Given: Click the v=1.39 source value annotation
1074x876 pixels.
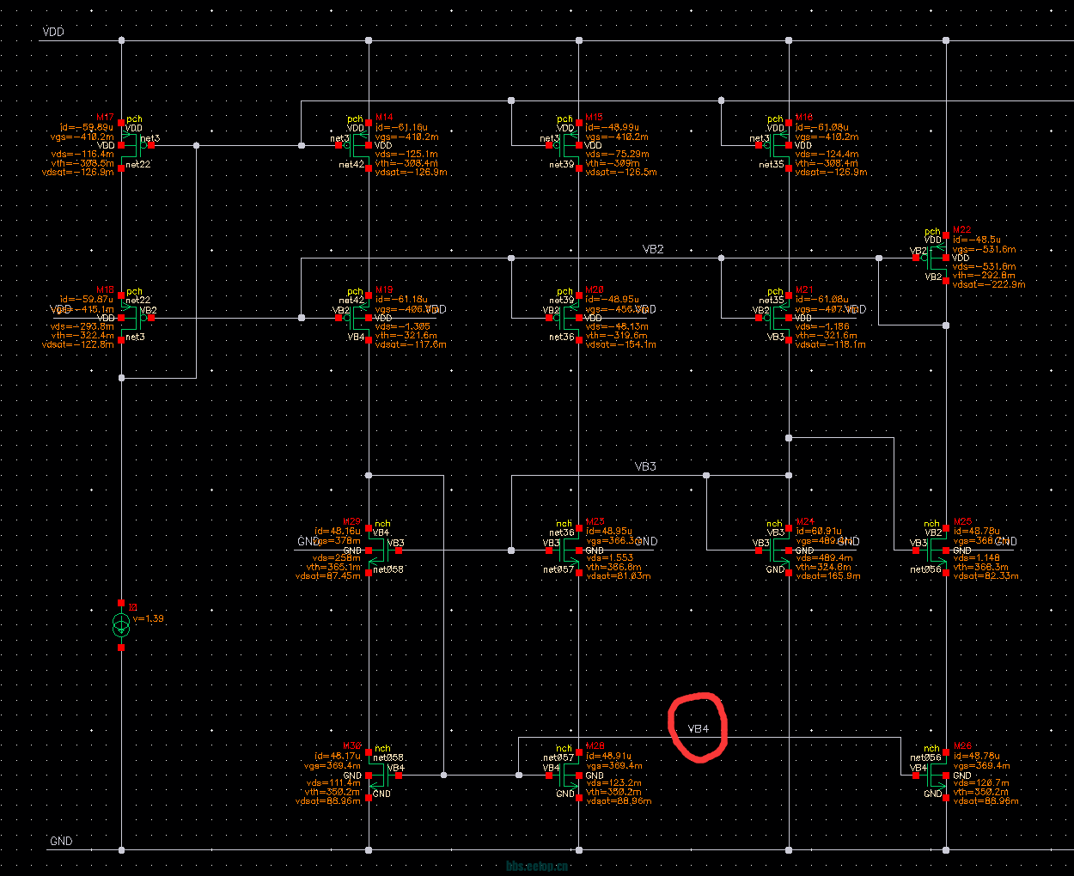Looking at the screenshot, I should click(x=149, y=618).
